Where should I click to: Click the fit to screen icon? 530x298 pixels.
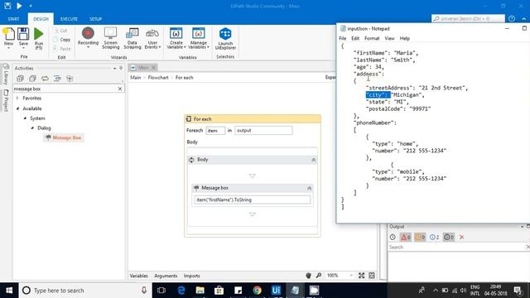pyautogui.click(x=361, y=276)
